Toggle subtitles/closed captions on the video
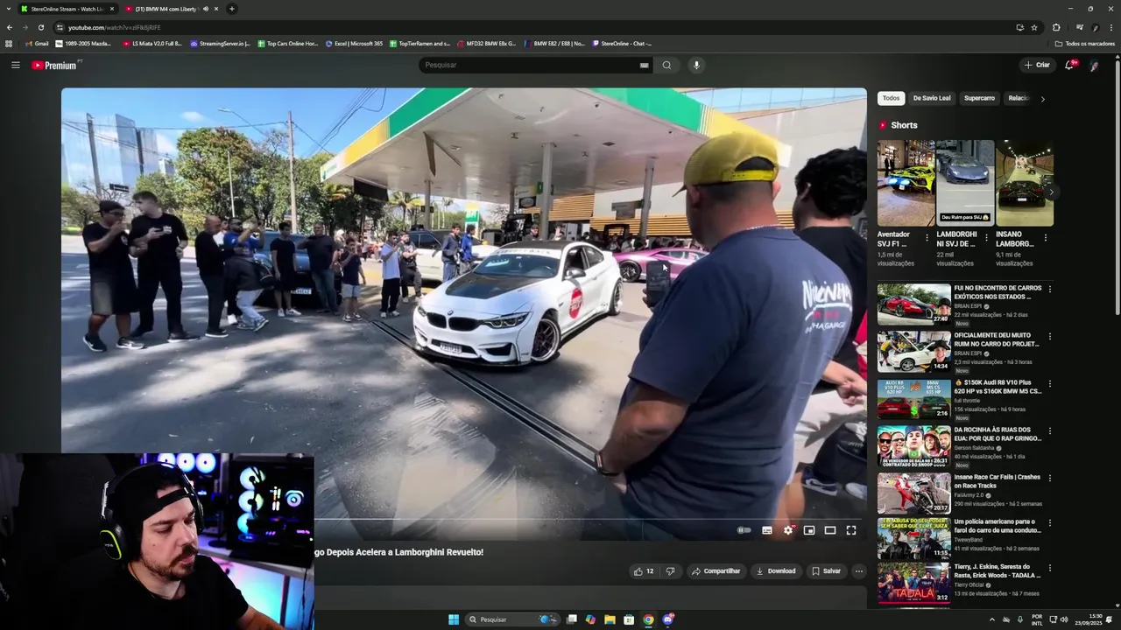1121x630 pixels. click(767, 530)
